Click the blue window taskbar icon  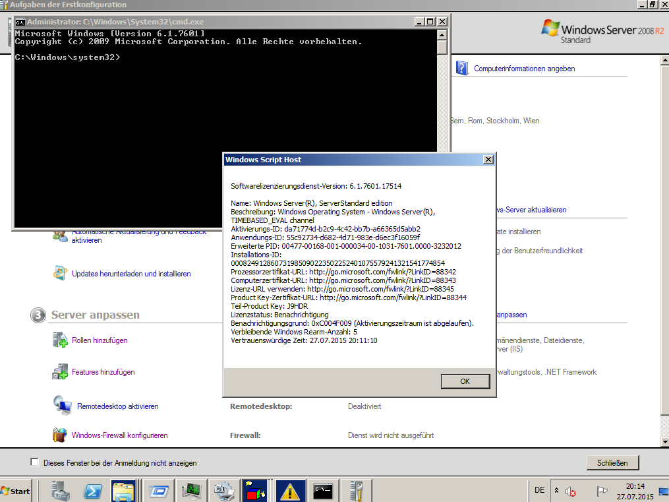coord(159,491)
